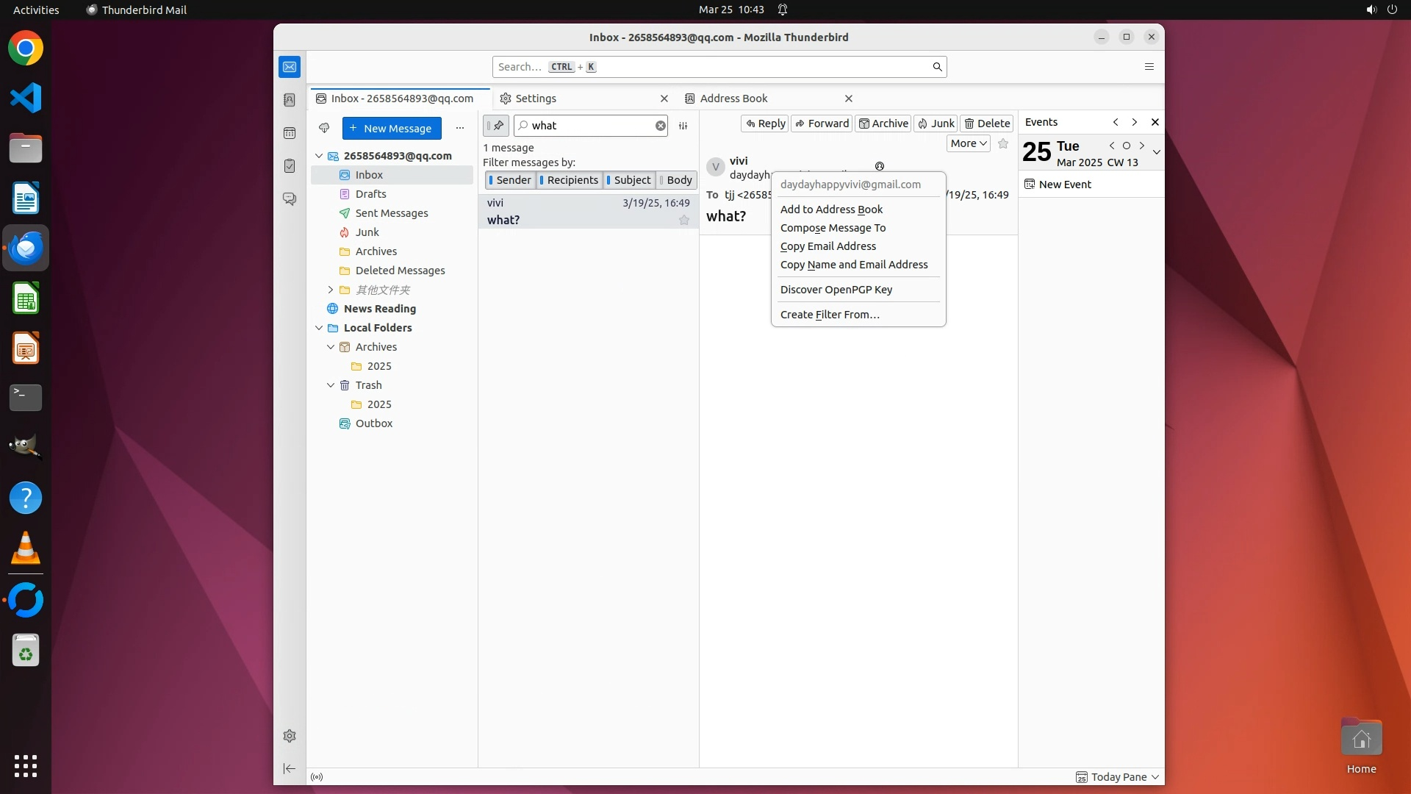Open the Calendar spaces icon
1411x794 pixels.
click(290, 133)
